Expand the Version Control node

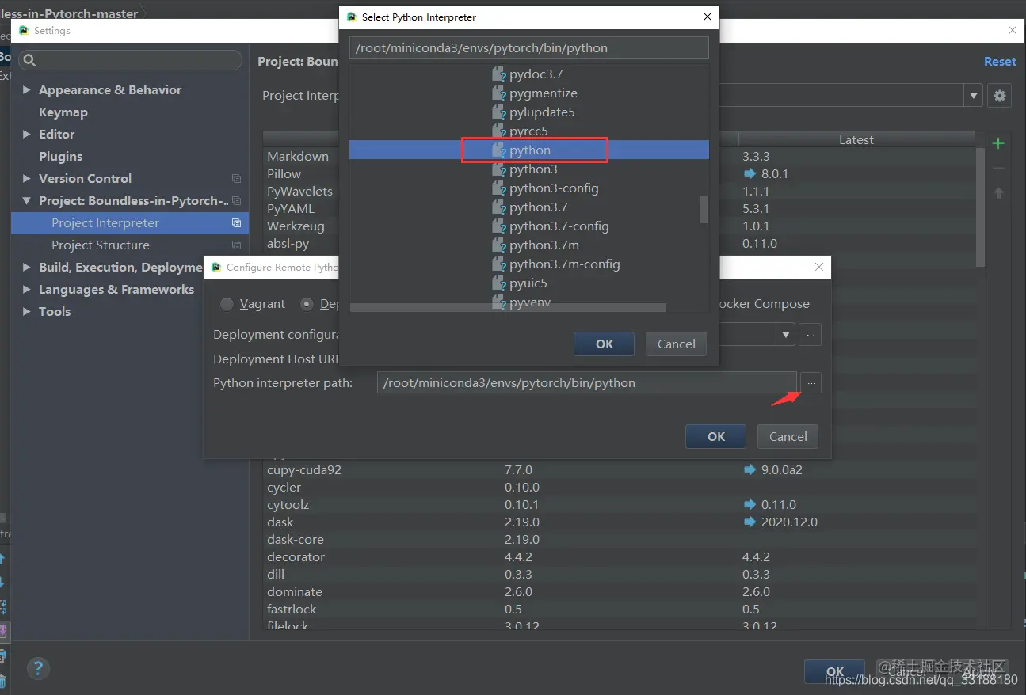point(27,179)
